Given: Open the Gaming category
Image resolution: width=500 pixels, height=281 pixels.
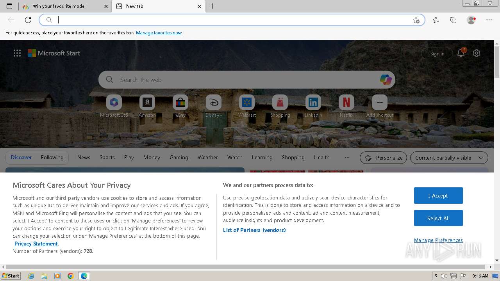Looking at the screenshot, I should tap(179, 157).
